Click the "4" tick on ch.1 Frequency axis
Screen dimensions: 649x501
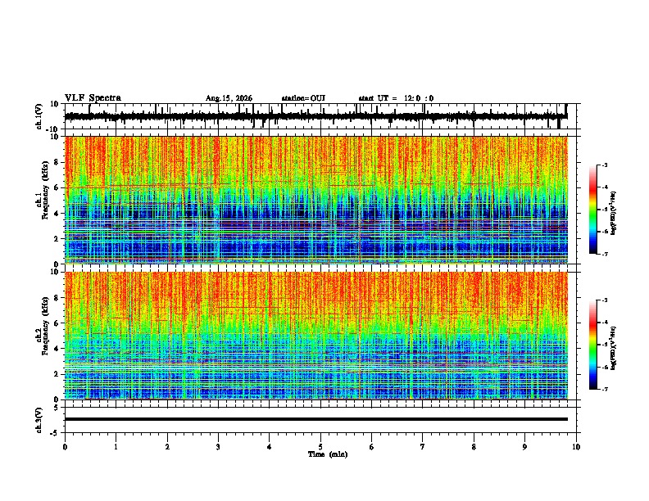tap(57, 214)
